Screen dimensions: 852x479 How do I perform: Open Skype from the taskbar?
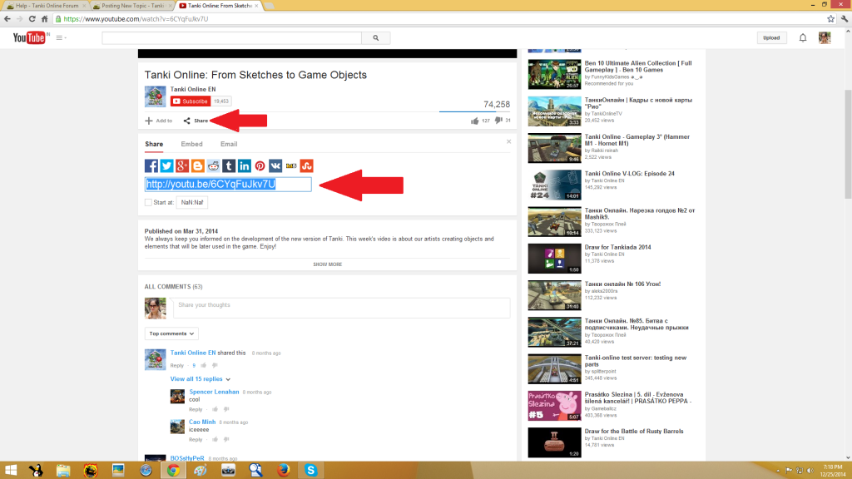point(310,470)
